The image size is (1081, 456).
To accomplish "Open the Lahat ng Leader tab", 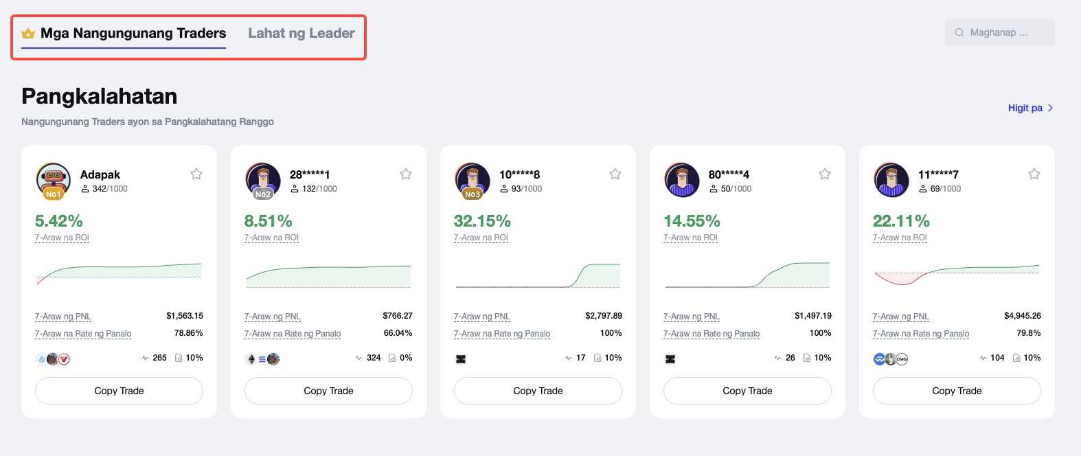I will pos(301,33).
